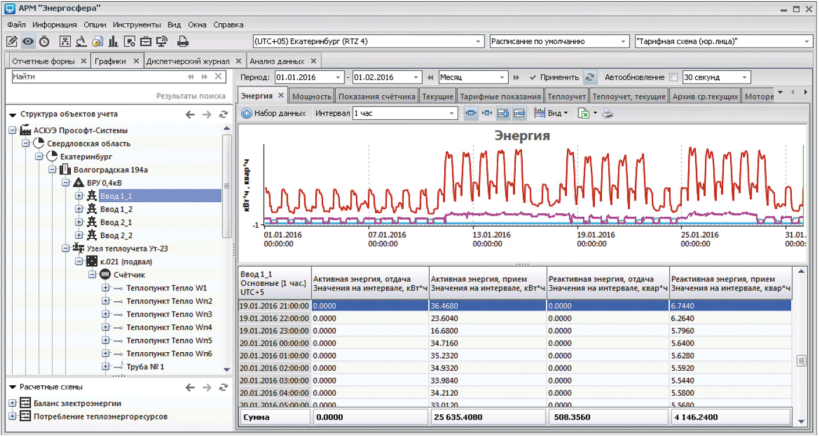This screenshot has width=819, height=437.
Task: Click the microscope analysis icon in toolbar
Action: 81,41
